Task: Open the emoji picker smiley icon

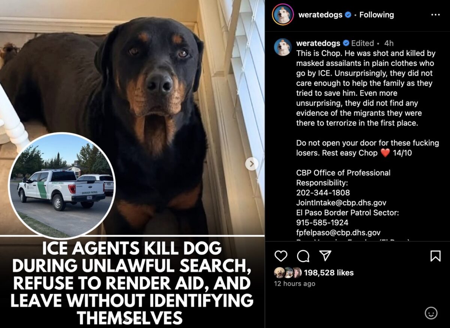Action: tap(431, 313)
